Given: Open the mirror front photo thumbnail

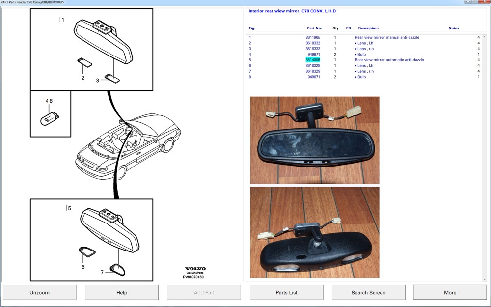Looking at the screenshot, I should (315, 140).
